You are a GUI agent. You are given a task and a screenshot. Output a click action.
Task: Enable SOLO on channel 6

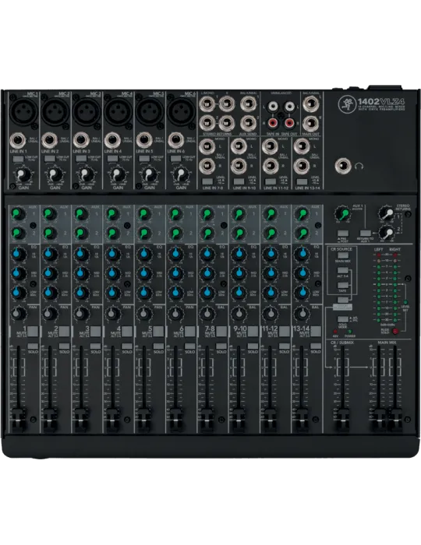click(x=190, y=346)
